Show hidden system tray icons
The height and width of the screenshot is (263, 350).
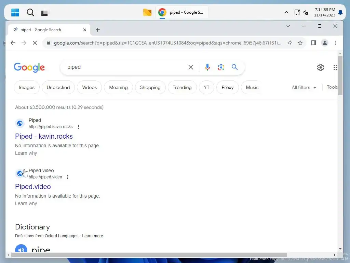286,13
